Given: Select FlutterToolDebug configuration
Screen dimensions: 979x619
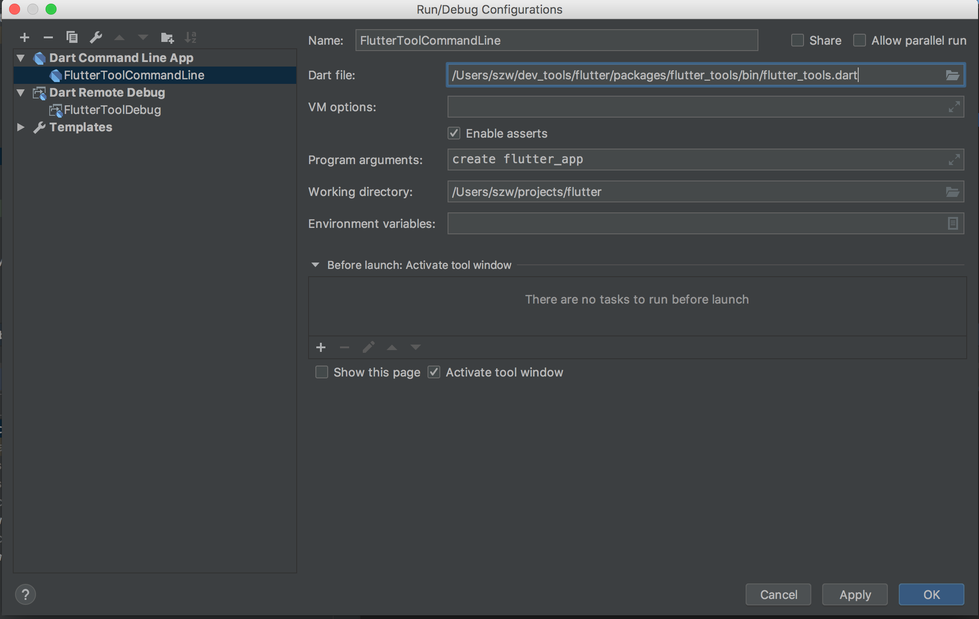Looking at the screenshot, I should click(x=112, y=110).
